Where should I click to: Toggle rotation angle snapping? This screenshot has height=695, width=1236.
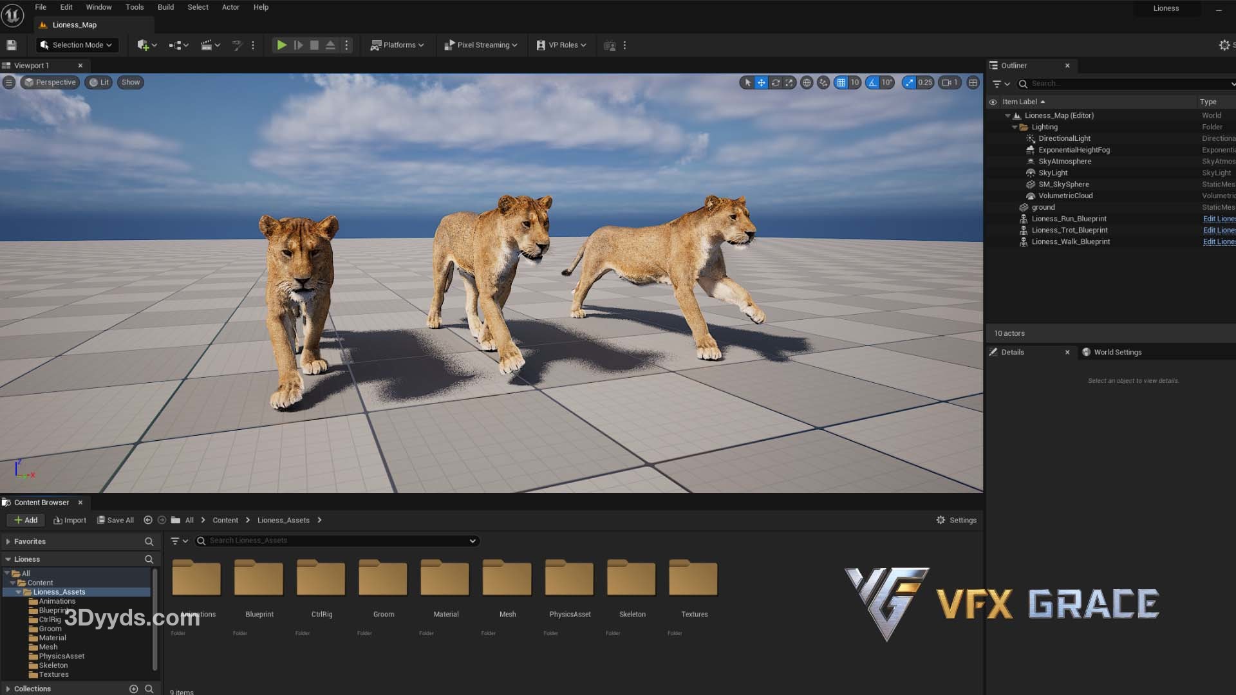[872, 82]
